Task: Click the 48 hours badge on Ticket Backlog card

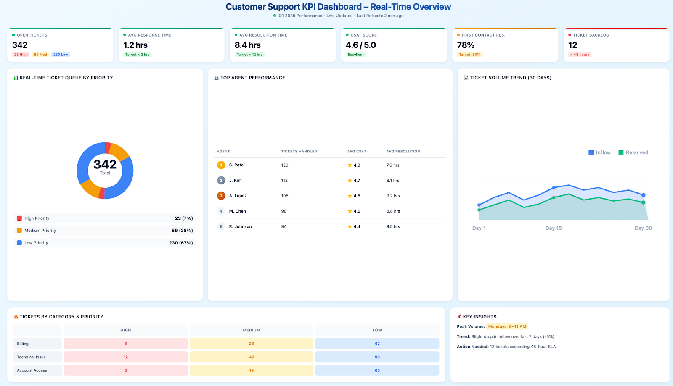Action: point(580,54)
